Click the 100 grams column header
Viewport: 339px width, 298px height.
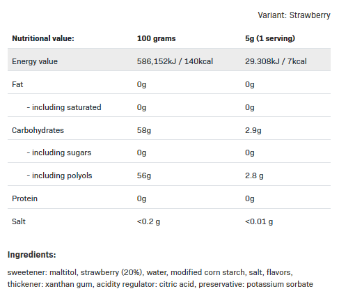coord(156,38)
